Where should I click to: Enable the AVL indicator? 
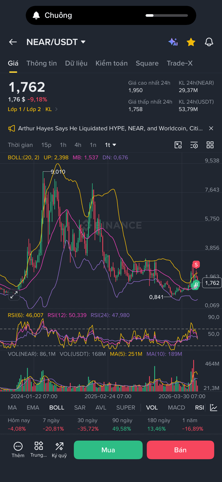tap(101, 408)
